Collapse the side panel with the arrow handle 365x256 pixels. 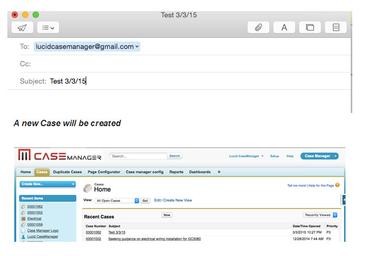(343, 200)
